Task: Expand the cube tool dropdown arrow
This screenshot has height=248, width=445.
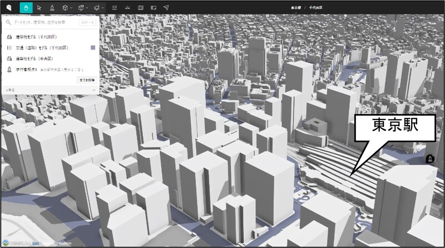Action: point(72,8)
